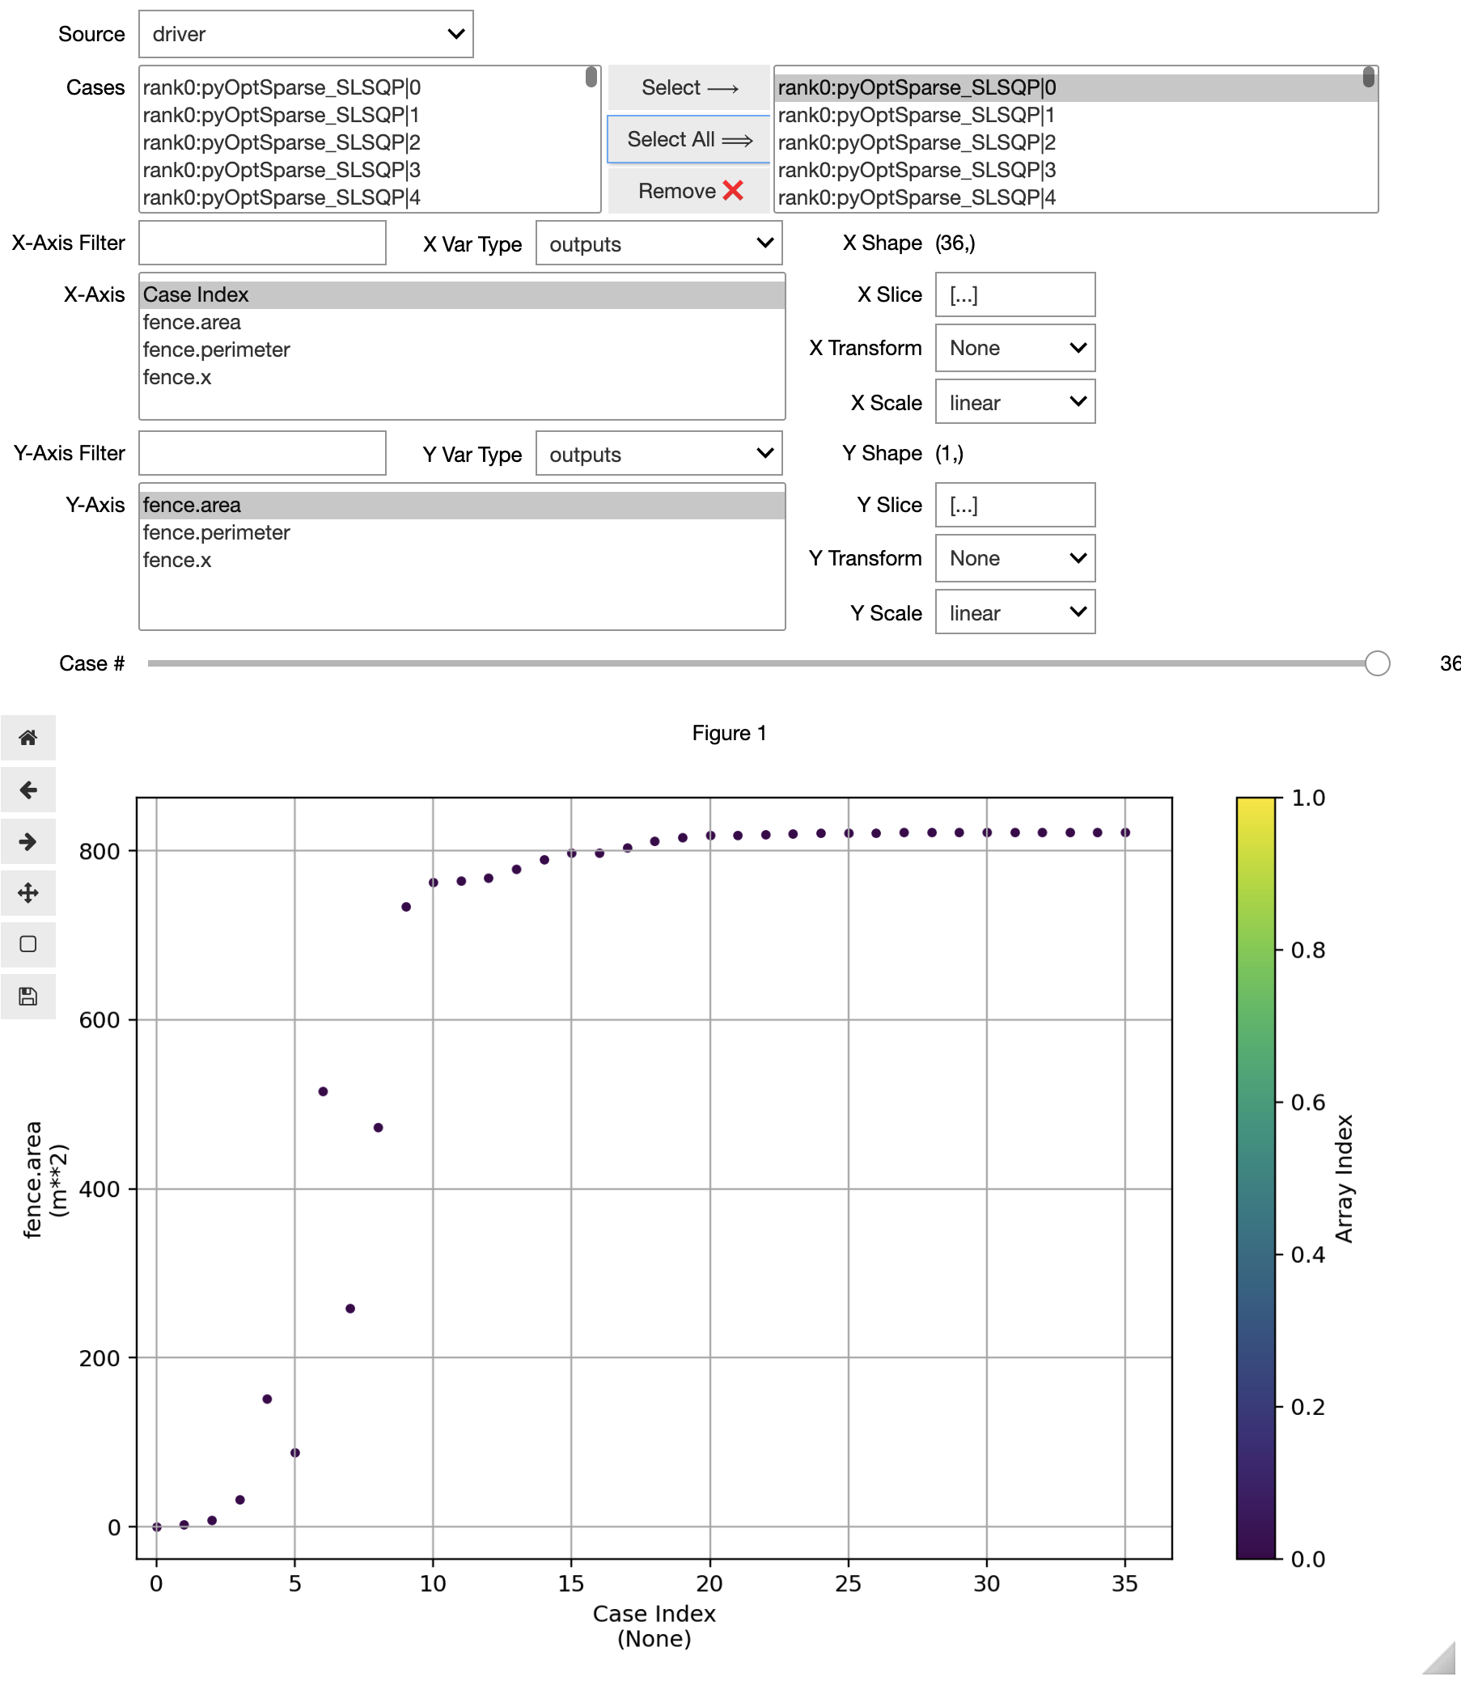
Task: Focus the X-Axis Filter input field
Action: point(263,243)
